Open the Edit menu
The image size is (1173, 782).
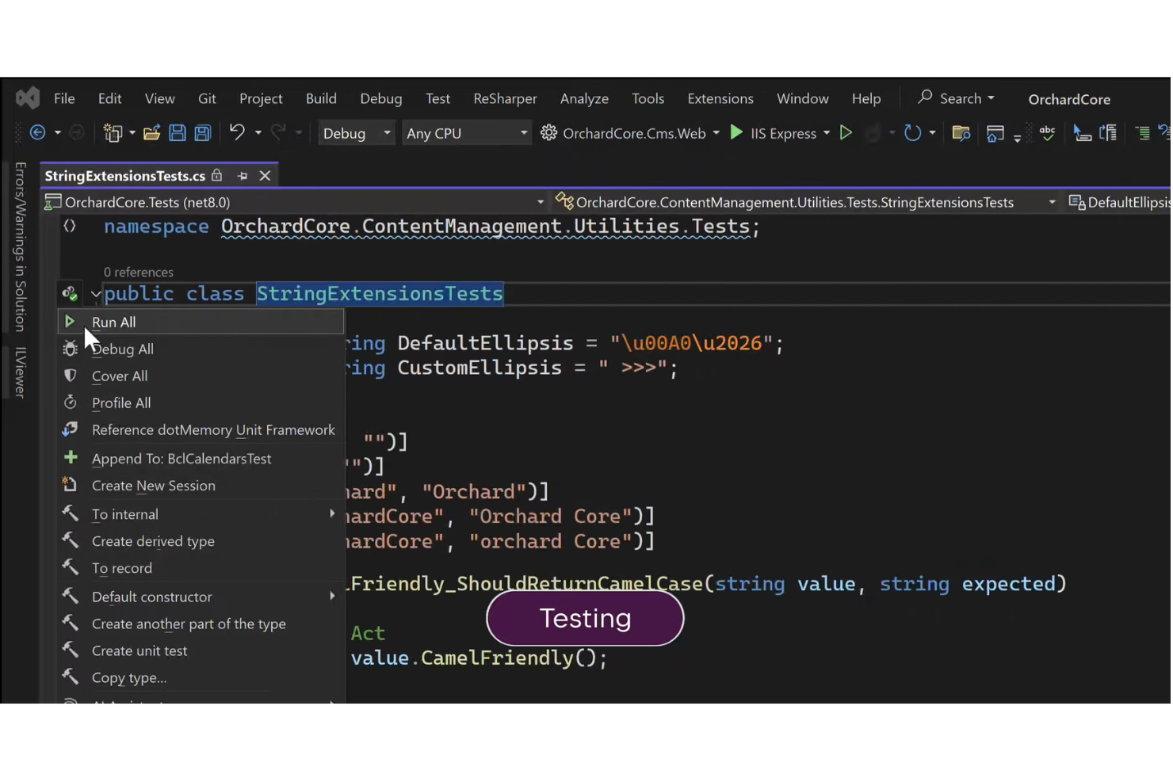click(109, 98)
